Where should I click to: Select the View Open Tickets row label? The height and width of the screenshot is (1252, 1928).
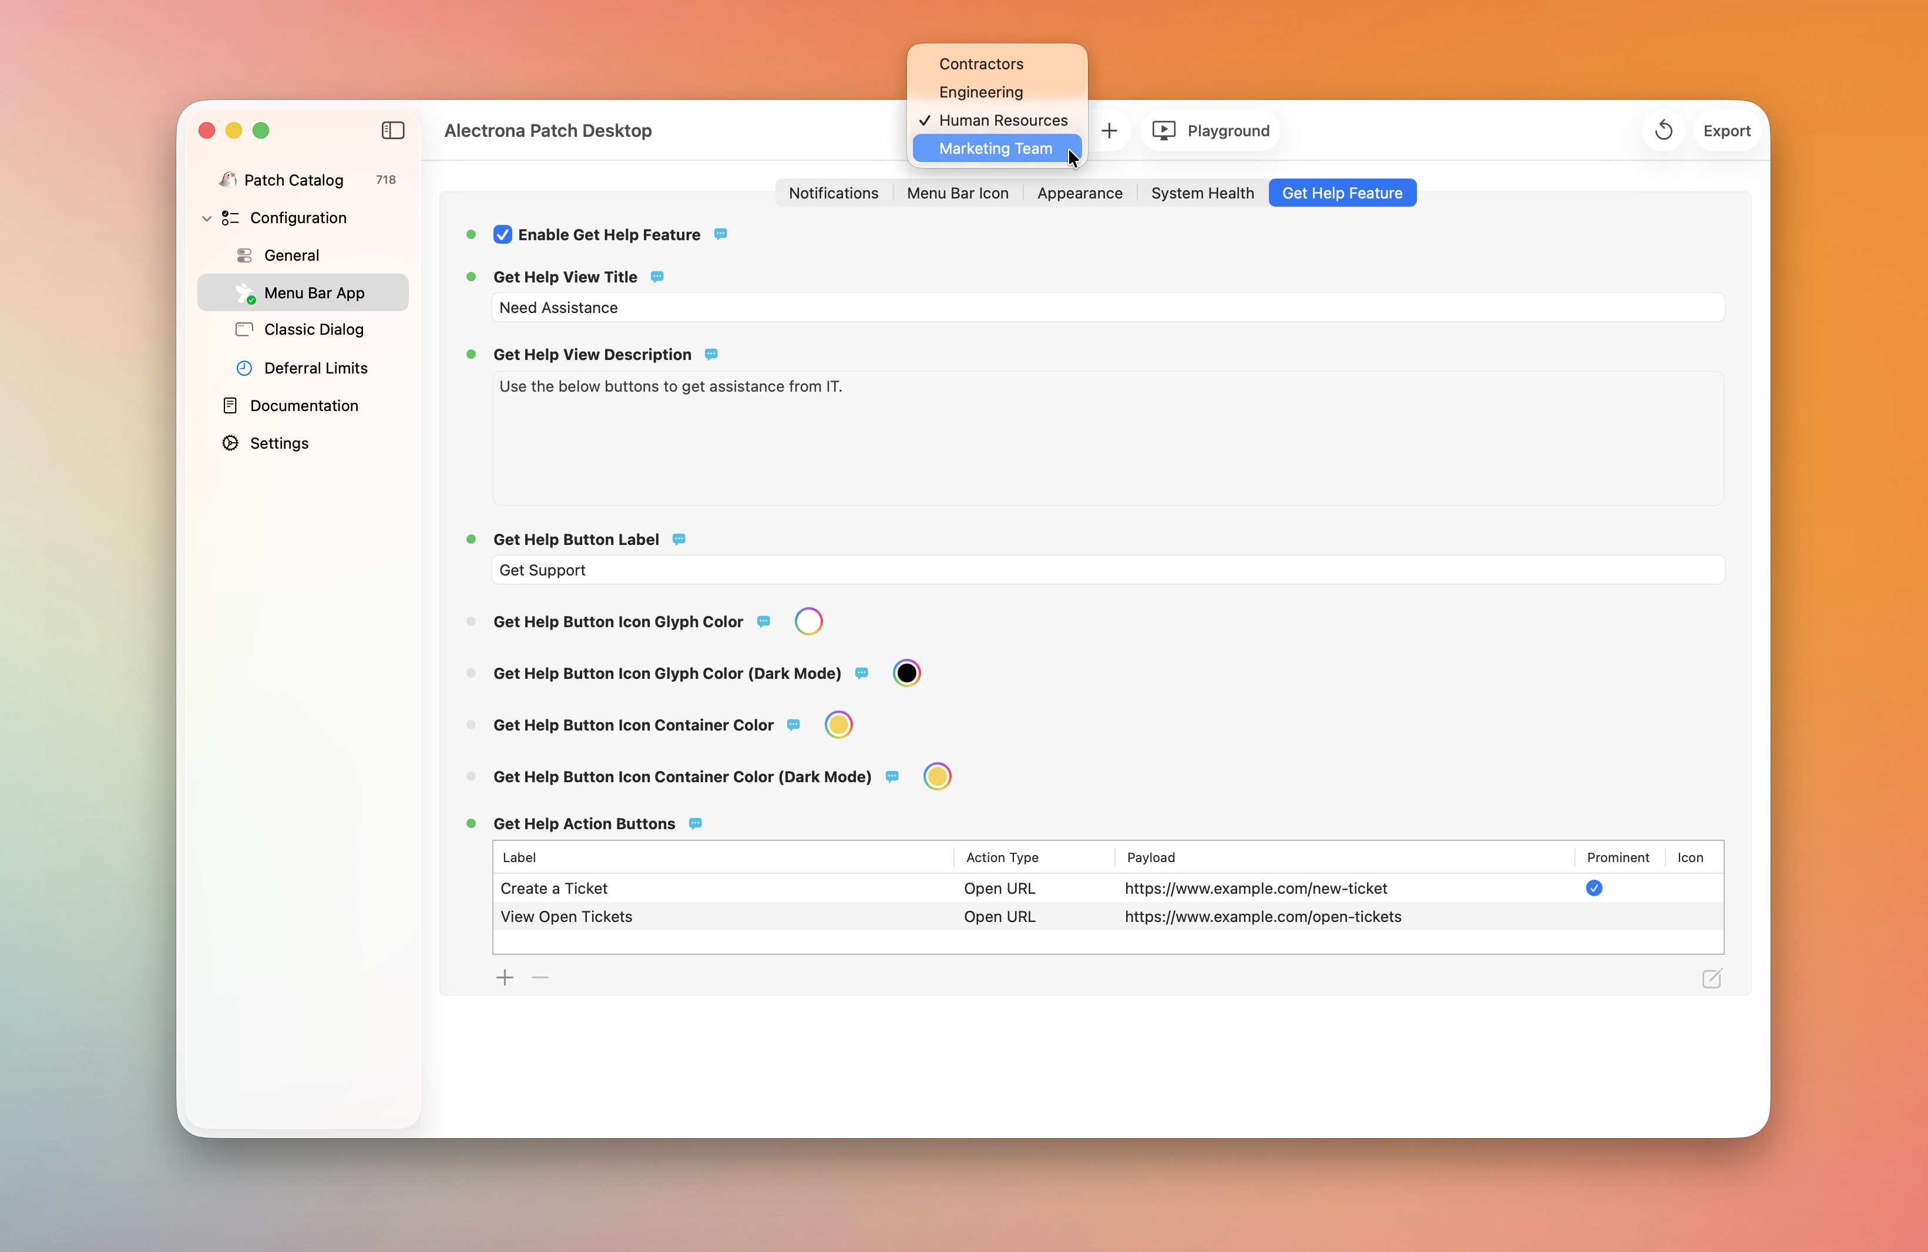point(566,917)
